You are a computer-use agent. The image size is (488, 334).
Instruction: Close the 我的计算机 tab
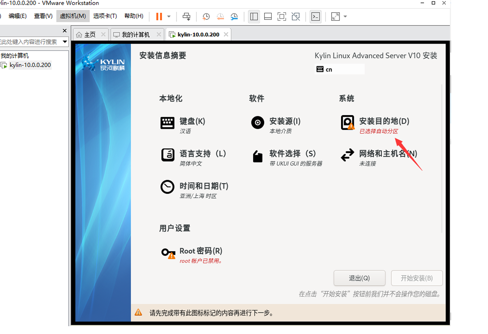159,35
